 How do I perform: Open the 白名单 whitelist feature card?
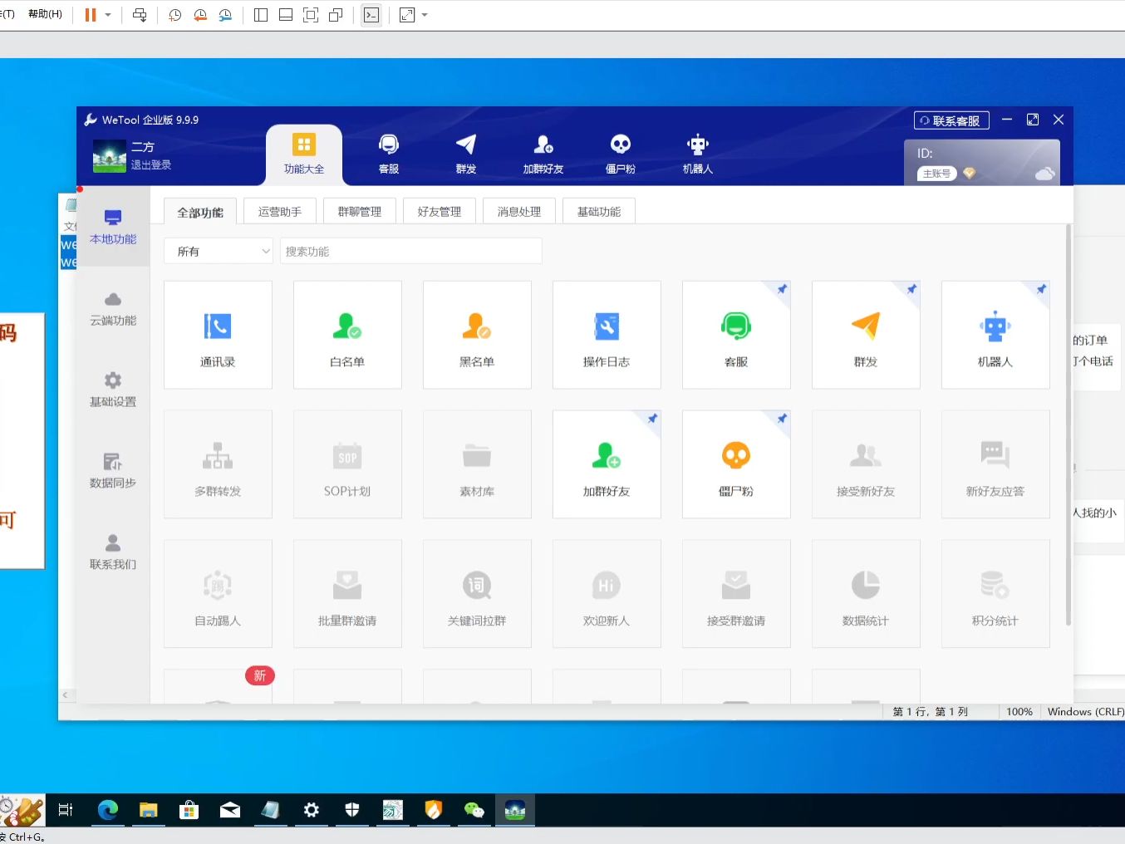click(347, 335)
